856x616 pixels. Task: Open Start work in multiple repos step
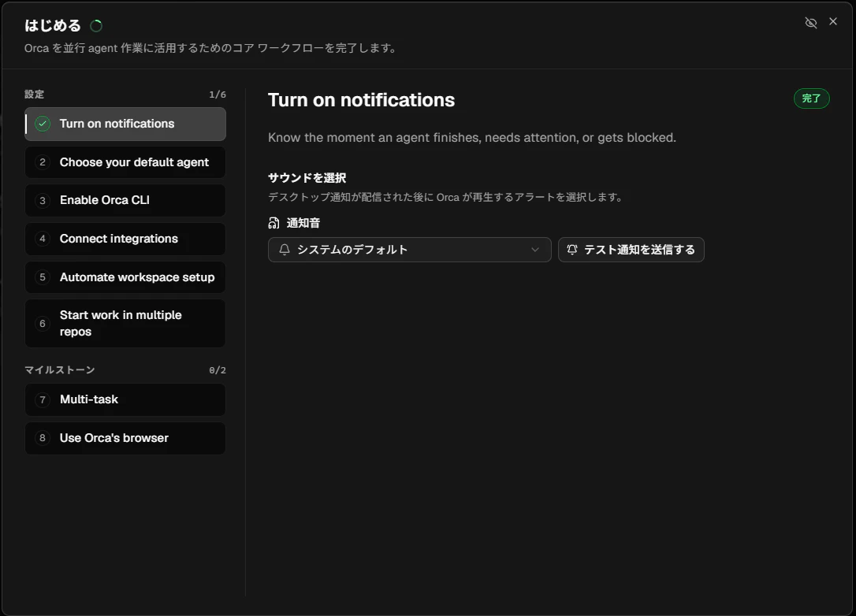[125, 324]
